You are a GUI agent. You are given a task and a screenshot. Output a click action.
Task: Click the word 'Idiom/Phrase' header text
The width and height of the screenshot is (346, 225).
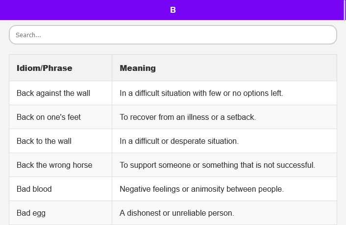click(44, 68)
